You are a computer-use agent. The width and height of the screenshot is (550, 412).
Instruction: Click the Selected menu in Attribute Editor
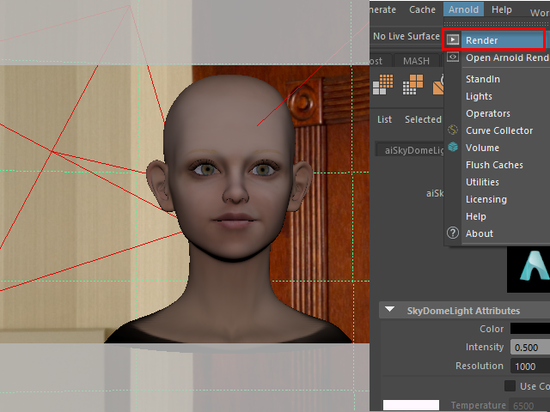422,119
